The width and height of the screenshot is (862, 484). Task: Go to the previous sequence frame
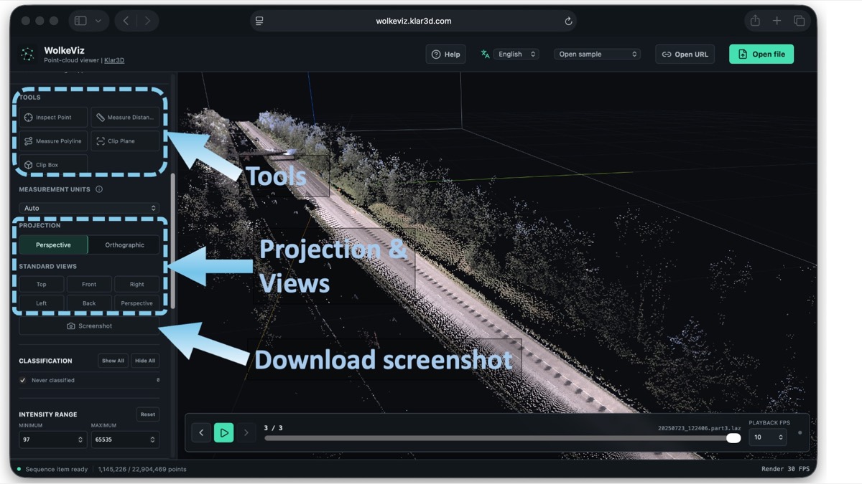coord(201,432)
